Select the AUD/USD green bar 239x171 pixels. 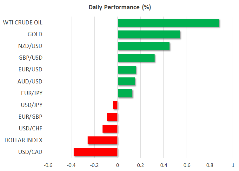pyautogui.click(x=126, y=82)
